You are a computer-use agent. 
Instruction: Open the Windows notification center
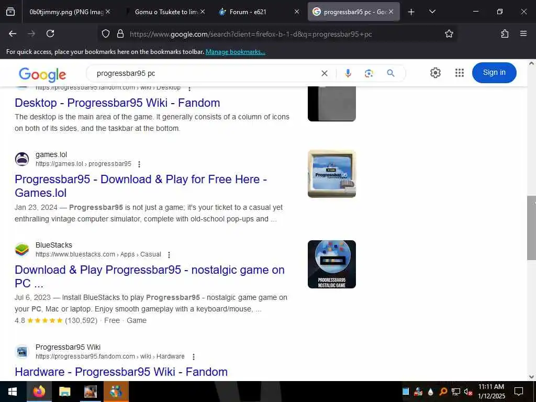click(519, 392)
